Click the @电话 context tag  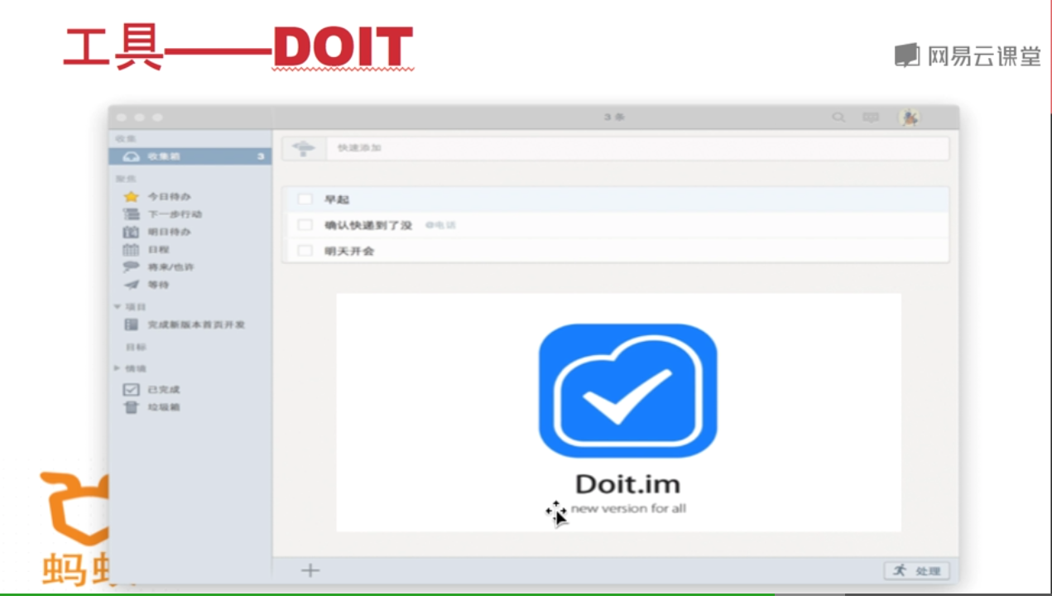[440, 225]
